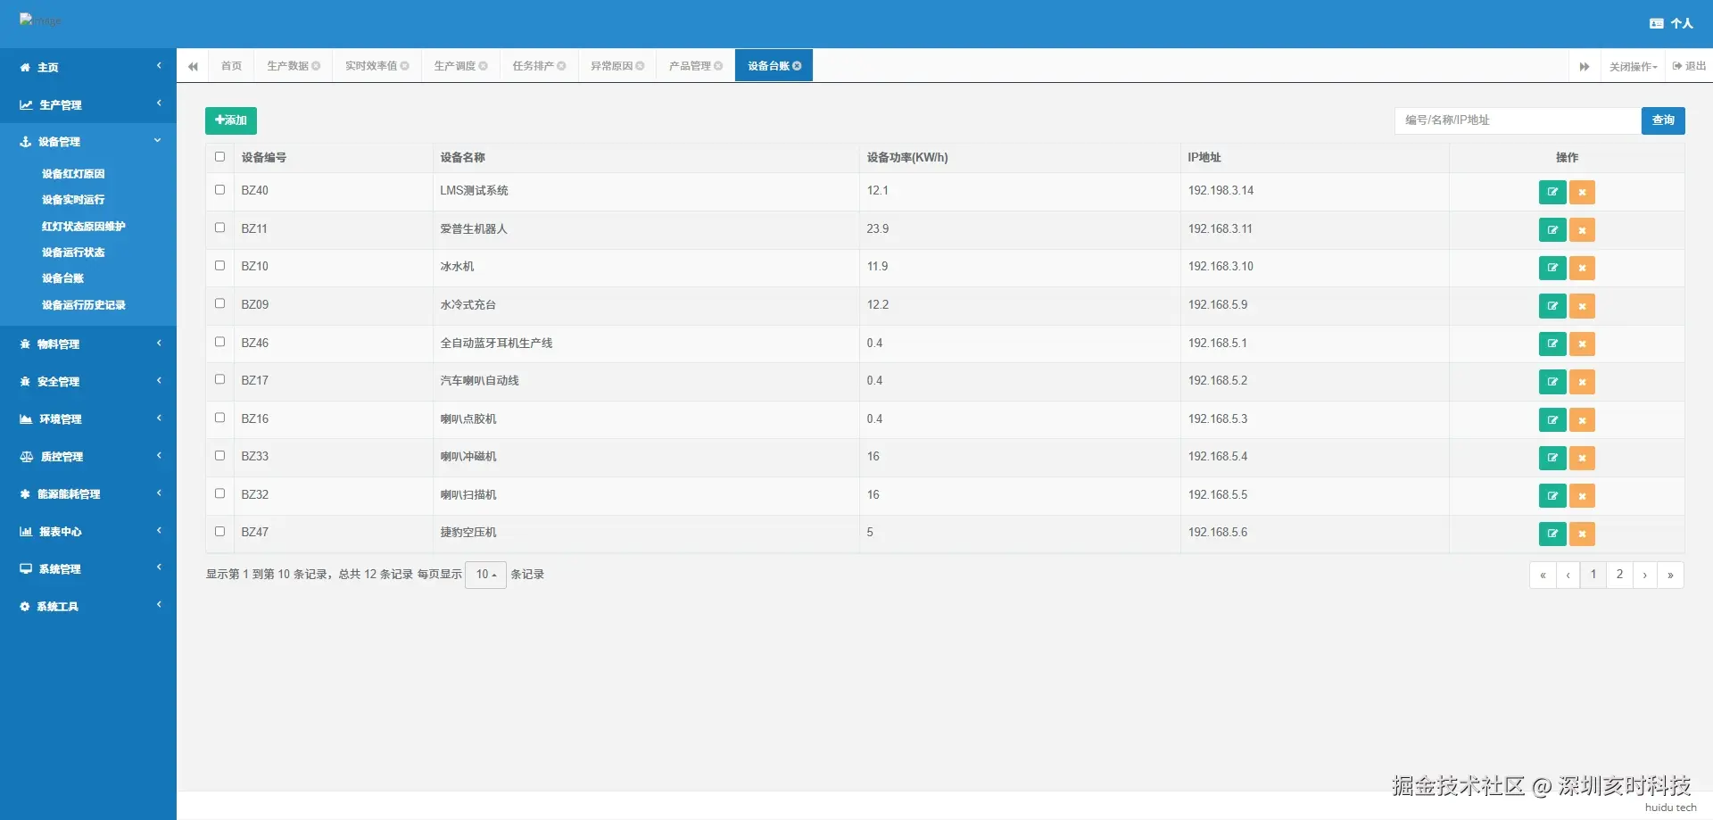1713x820 pixels.
Task: Delete the BZ11 device row
Action: coord(1582,230)
